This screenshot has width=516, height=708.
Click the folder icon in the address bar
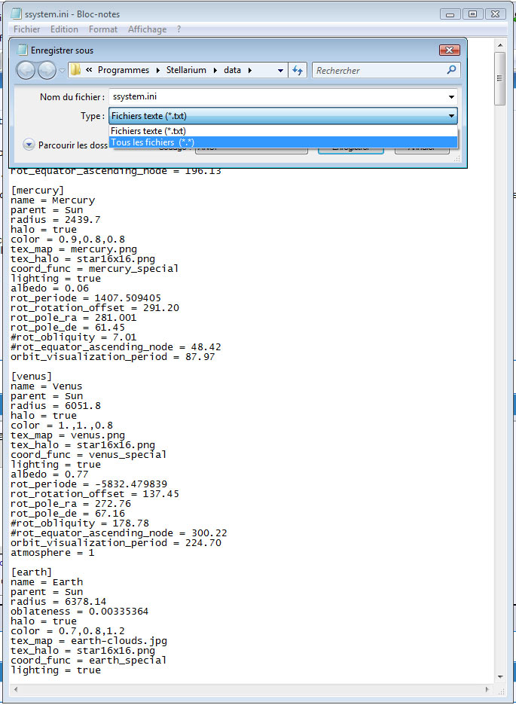pos(76,70)
